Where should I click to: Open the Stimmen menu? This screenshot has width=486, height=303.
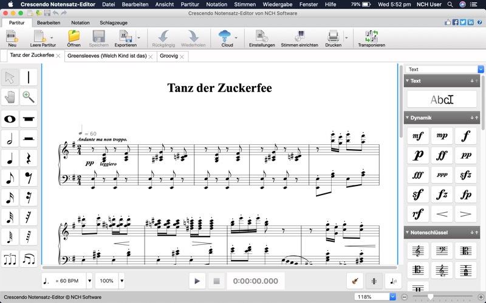(245, 4)
